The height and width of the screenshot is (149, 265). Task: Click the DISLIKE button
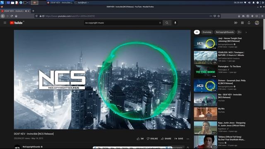click(152, 139)
